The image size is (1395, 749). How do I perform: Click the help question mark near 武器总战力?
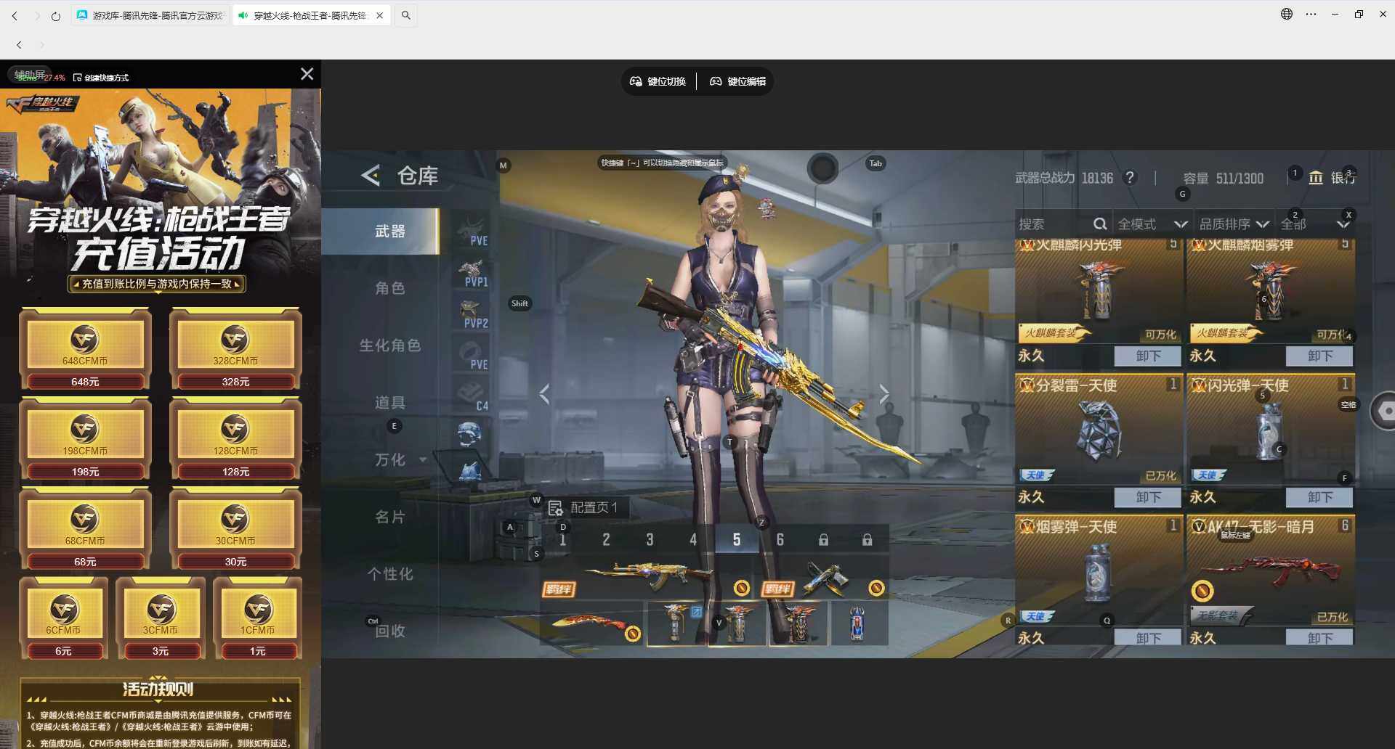[1130, 178]
